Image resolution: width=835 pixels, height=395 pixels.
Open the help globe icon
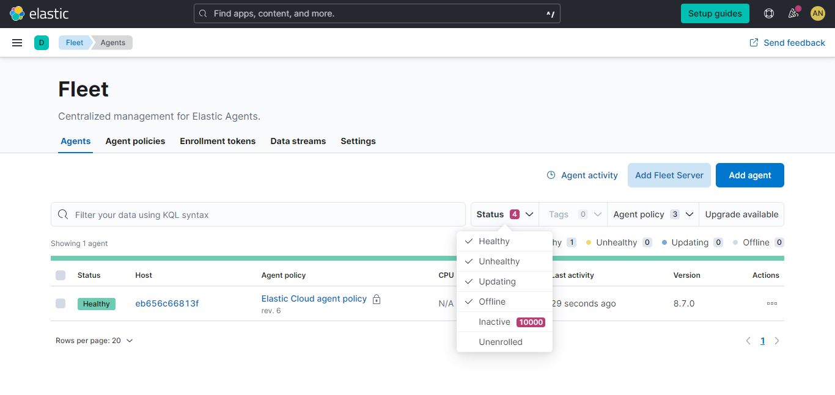point(768,13)
